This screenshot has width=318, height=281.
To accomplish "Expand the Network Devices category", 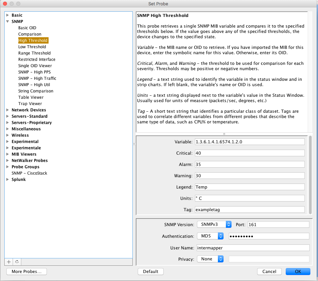I will [8, 110].
